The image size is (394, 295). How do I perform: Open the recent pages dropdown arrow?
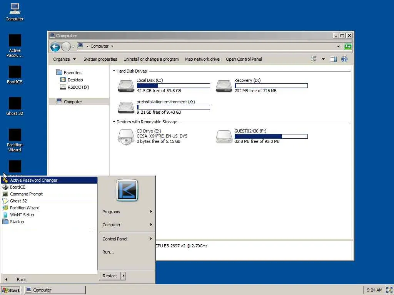[x=73, y=46]
